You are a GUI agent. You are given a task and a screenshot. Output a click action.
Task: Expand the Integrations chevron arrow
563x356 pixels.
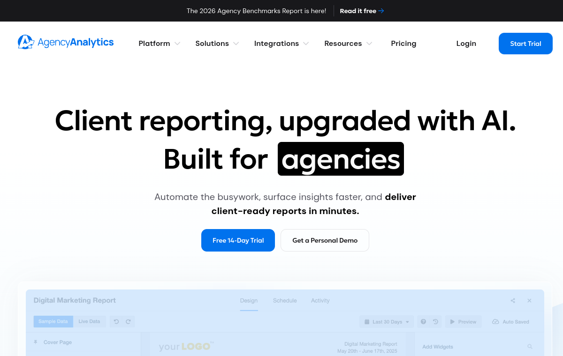click(306, 44)
